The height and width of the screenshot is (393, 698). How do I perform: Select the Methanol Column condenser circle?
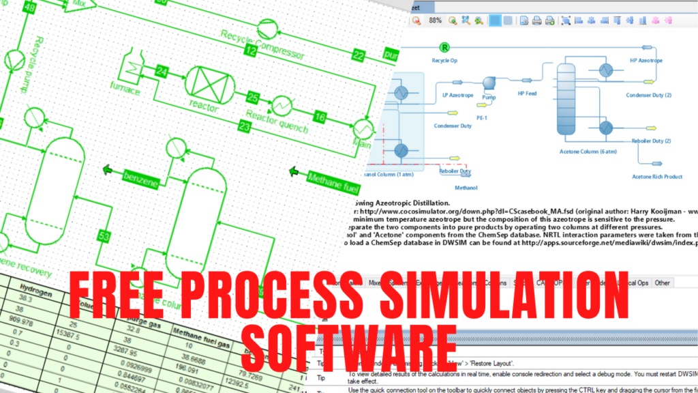click(x=401, y=93)
